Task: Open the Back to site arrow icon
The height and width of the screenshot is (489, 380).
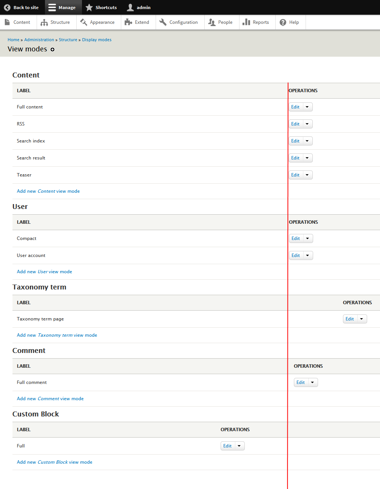Action: [7, 7]
